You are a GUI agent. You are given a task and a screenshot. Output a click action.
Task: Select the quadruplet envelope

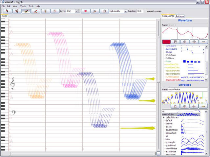tap(171, 142)
